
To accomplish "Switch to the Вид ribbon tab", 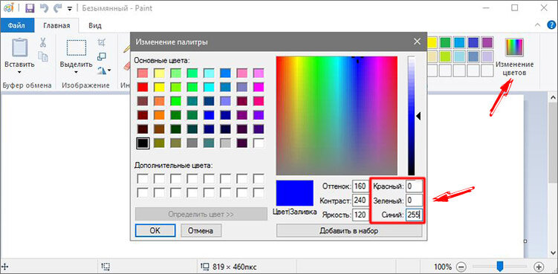I will coord(94,26).
